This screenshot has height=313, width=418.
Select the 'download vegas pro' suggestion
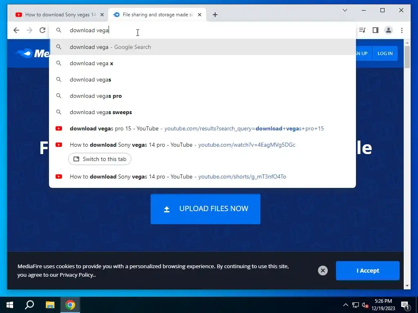click(x=202, y=96)
